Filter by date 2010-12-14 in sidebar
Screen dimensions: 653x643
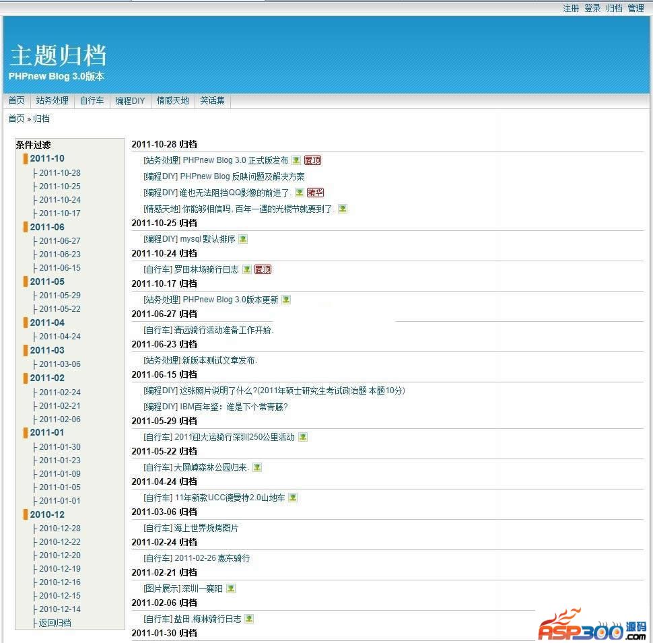(x=60, y=609)
